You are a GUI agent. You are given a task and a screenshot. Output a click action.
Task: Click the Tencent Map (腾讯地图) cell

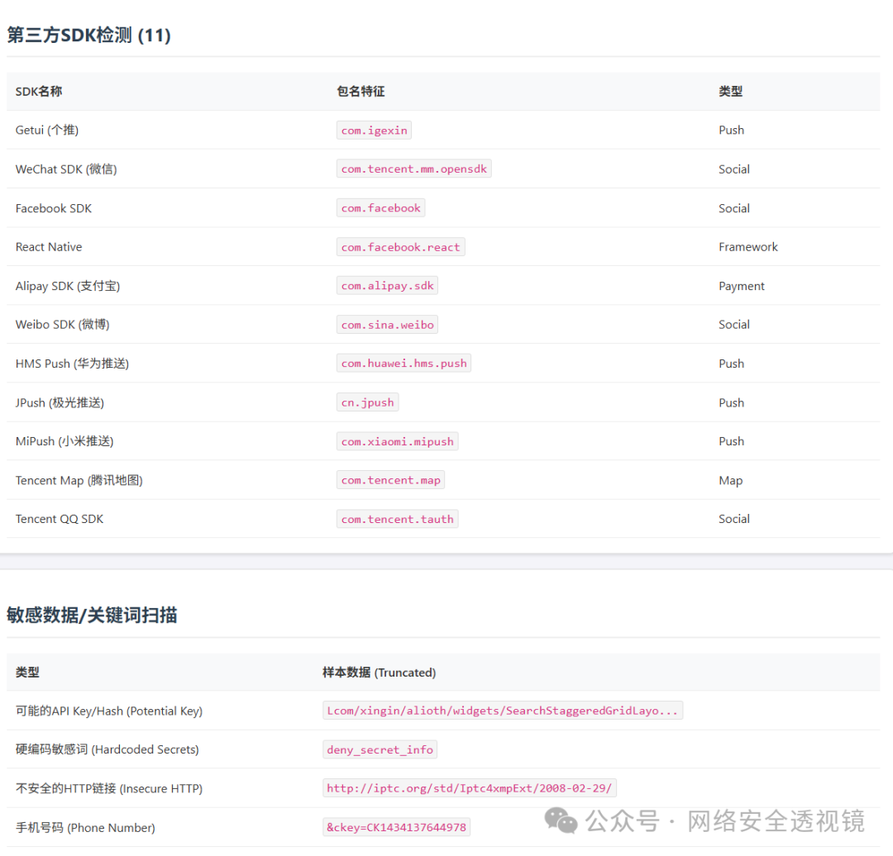[x=79, y=480]
